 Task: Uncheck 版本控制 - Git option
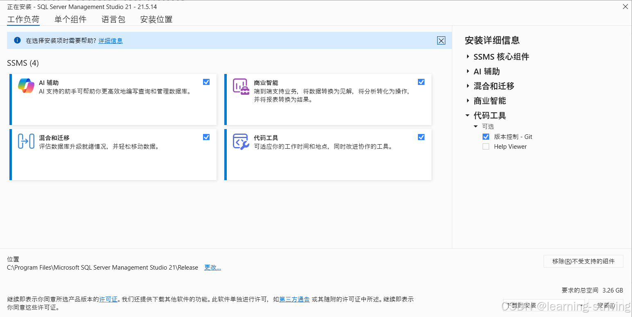pyautogui.click(x=486, y=136)
